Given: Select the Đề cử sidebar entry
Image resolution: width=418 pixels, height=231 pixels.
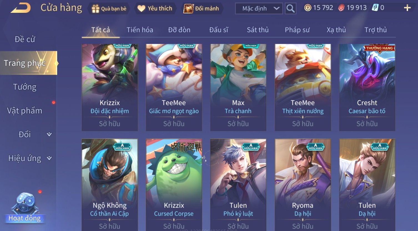Looking at the screenshot, I should (x=25, y=39).
